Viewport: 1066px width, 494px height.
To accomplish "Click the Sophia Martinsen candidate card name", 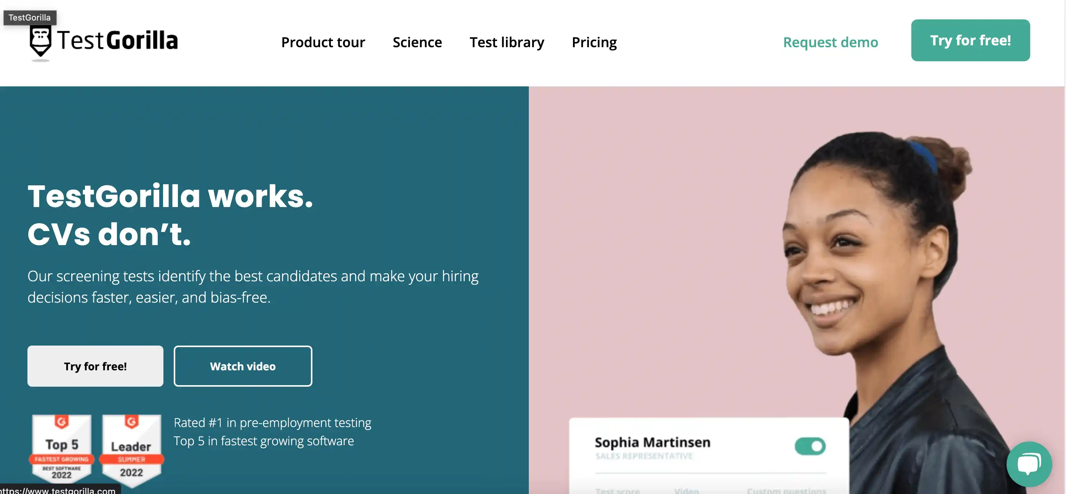I will pos(652,442).
